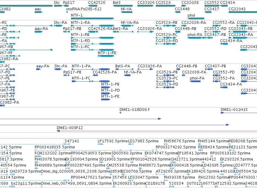
Task: Click the Bet3-PA protein label
Action: pos(123,66)
